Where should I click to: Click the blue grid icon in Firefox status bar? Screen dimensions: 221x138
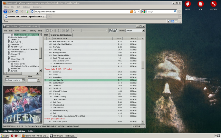173,21
